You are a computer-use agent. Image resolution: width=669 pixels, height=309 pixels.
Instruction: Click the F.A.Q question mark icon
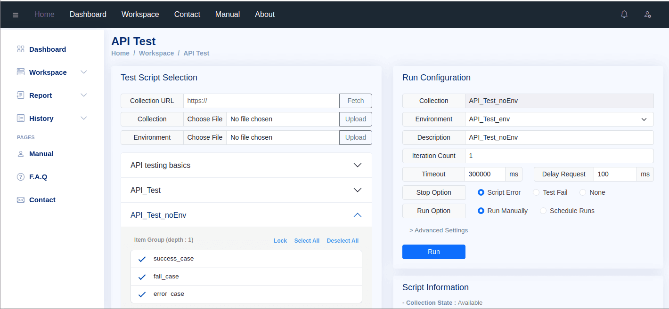tap(21, 177)
